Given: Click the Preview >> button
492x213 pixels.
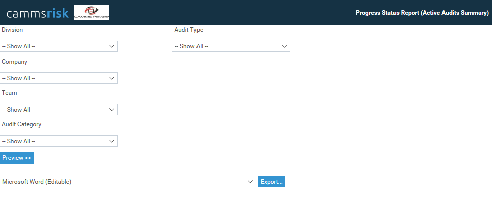Looking at the screenshot, I should pos(17,158).
